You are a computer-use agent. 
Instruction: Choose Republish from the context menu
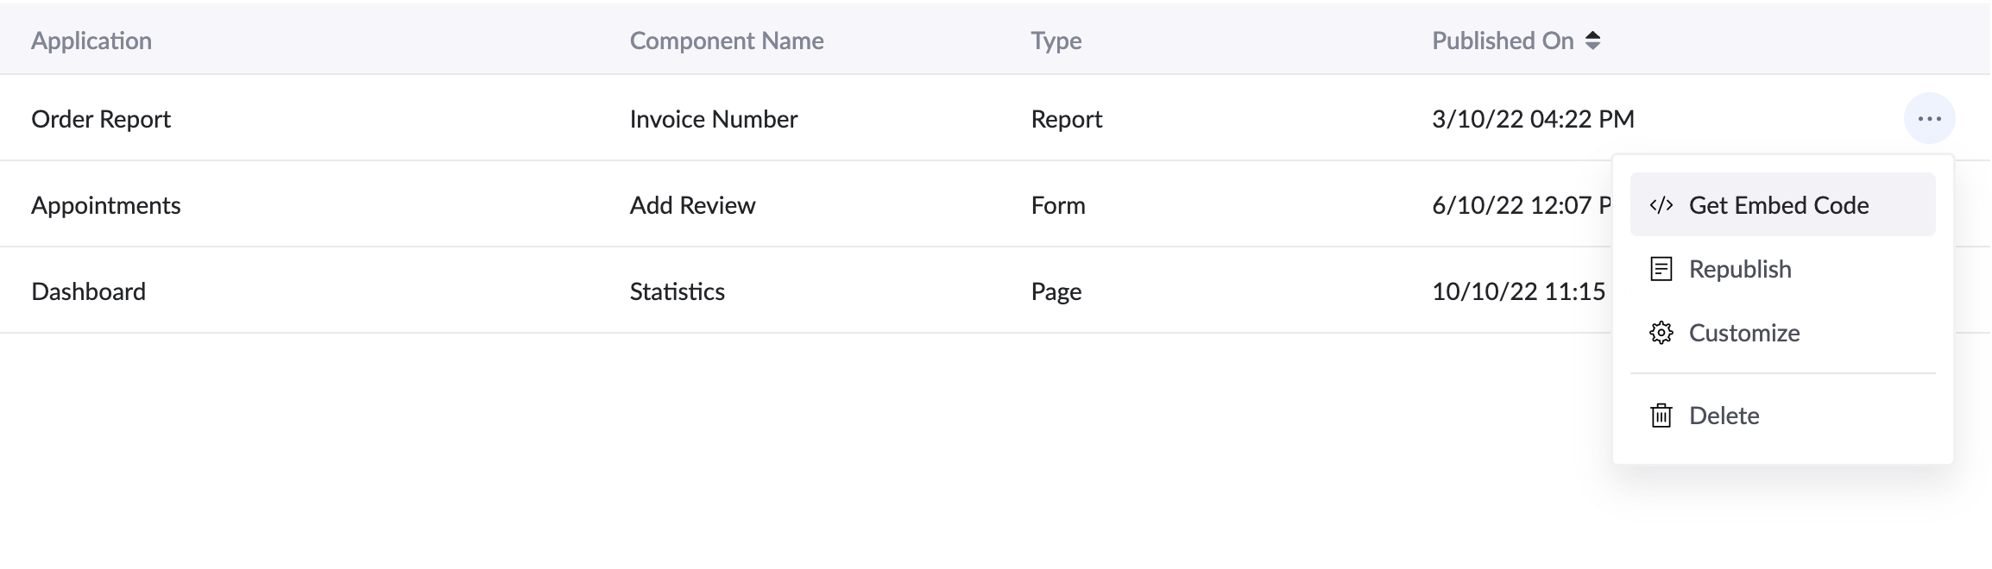(1740, 269)
